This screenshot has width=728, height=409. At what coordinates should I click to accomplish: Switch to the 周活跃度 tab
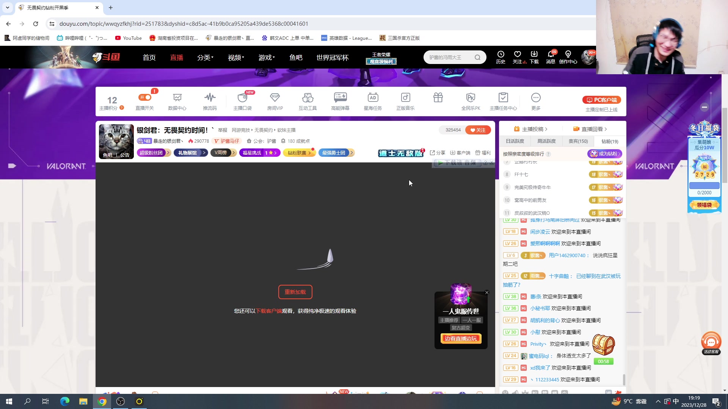click(546, 141)
